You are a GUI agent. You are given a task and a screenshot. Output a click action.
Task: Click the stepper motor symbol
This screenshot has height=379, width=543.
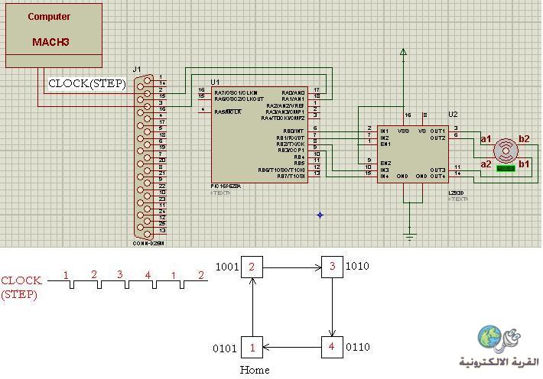tap(506, 151)
